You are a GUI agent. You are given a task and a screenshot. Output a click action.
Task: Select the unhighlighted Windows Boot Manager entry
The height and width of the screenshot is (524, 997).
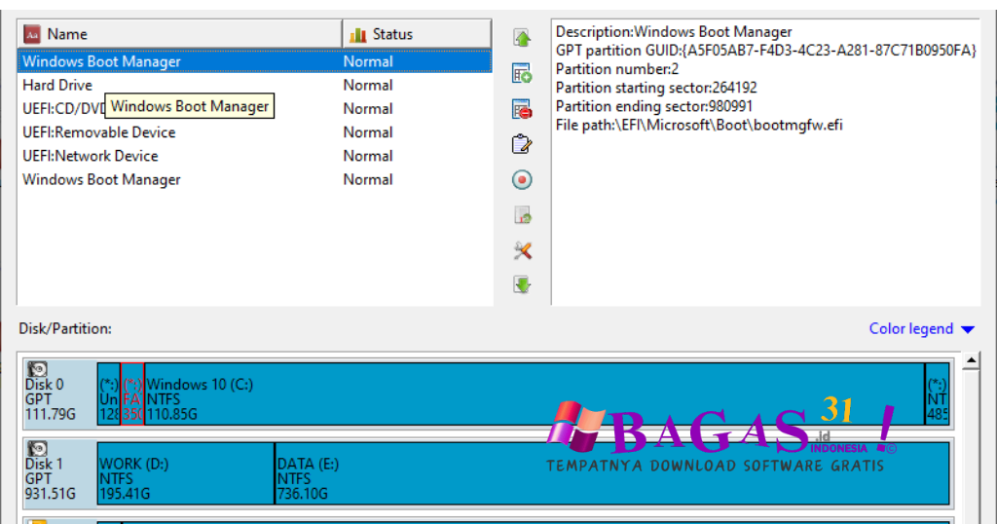click(x=254, y=179)
